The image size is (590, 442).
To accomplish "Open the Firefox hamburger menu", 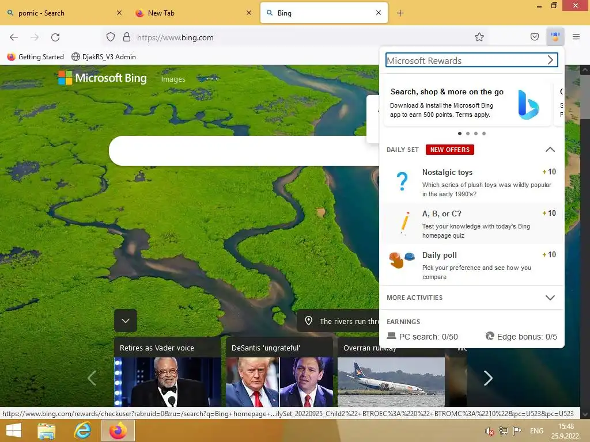I will (576, 37).
